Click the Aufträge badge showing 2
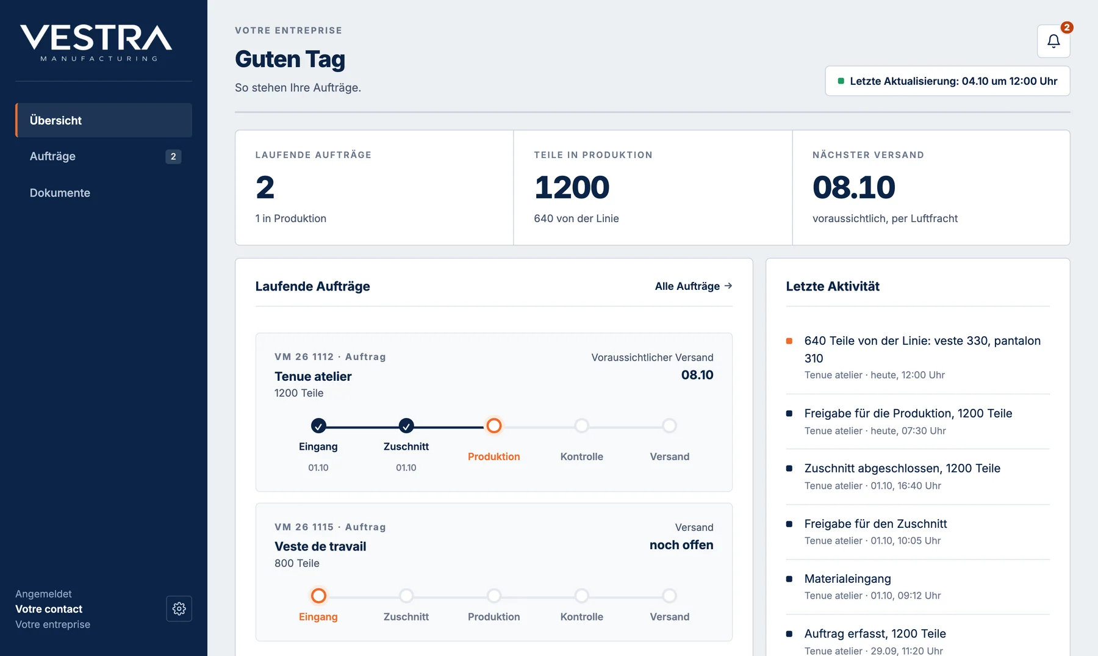1098x656 pixels. [x=173, y=157]
